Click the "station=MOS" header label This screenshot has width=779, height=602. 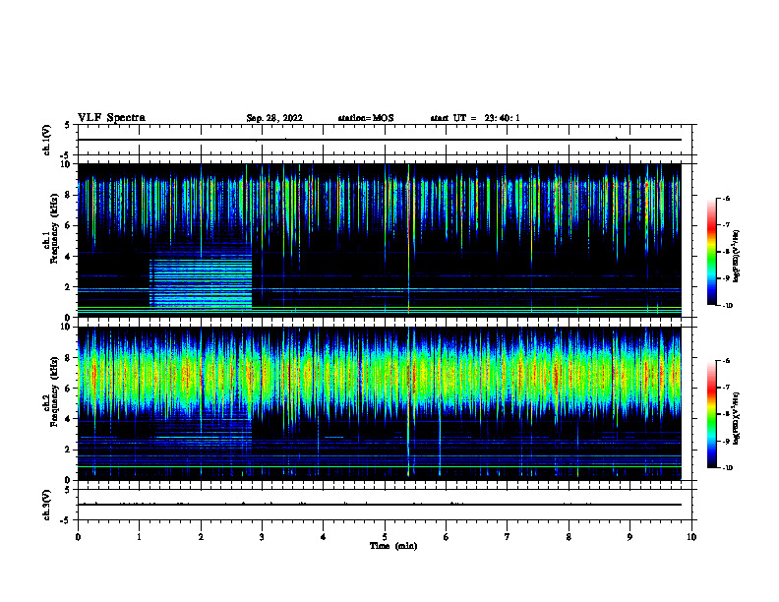click(366, 118)
